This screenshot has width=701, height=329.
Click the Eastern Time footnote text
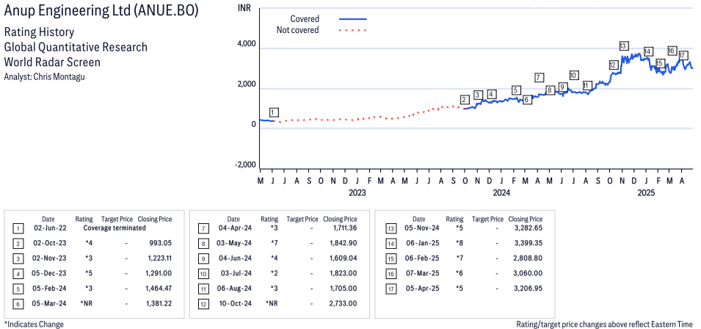(604, 324)
